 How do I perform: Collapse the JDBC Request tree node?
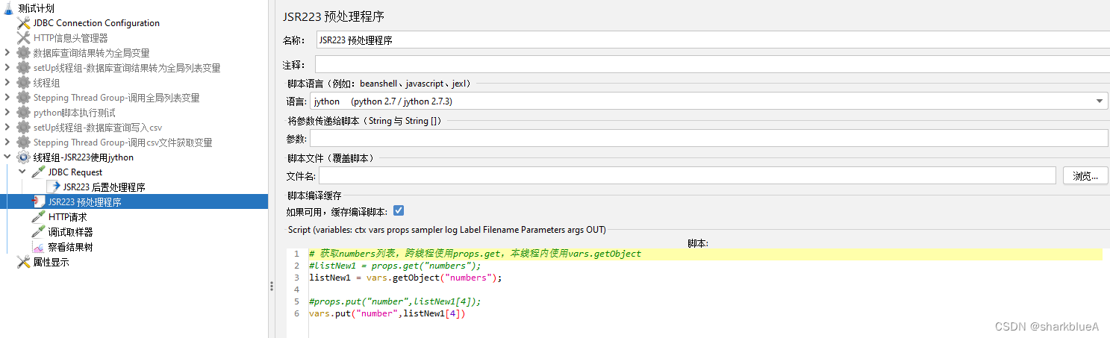coord(22,172)
